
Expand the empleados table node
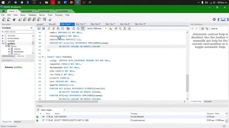[9, 52]
